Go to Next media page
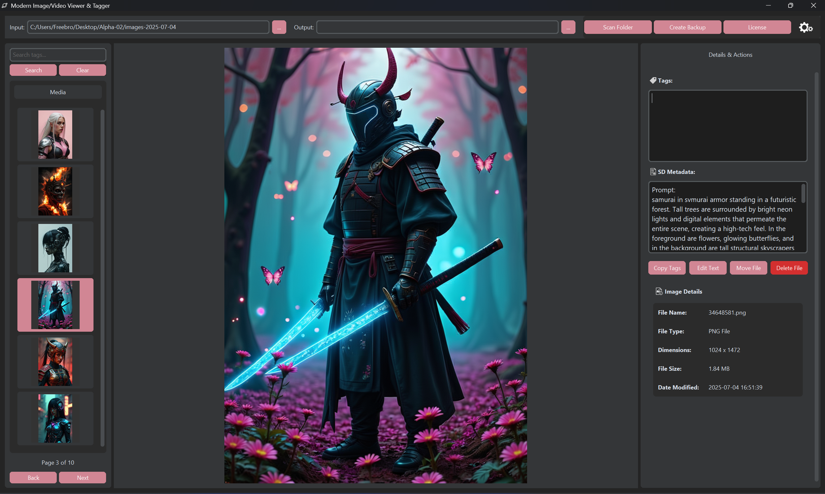825x494 pixels. click(x=83, y=478)
